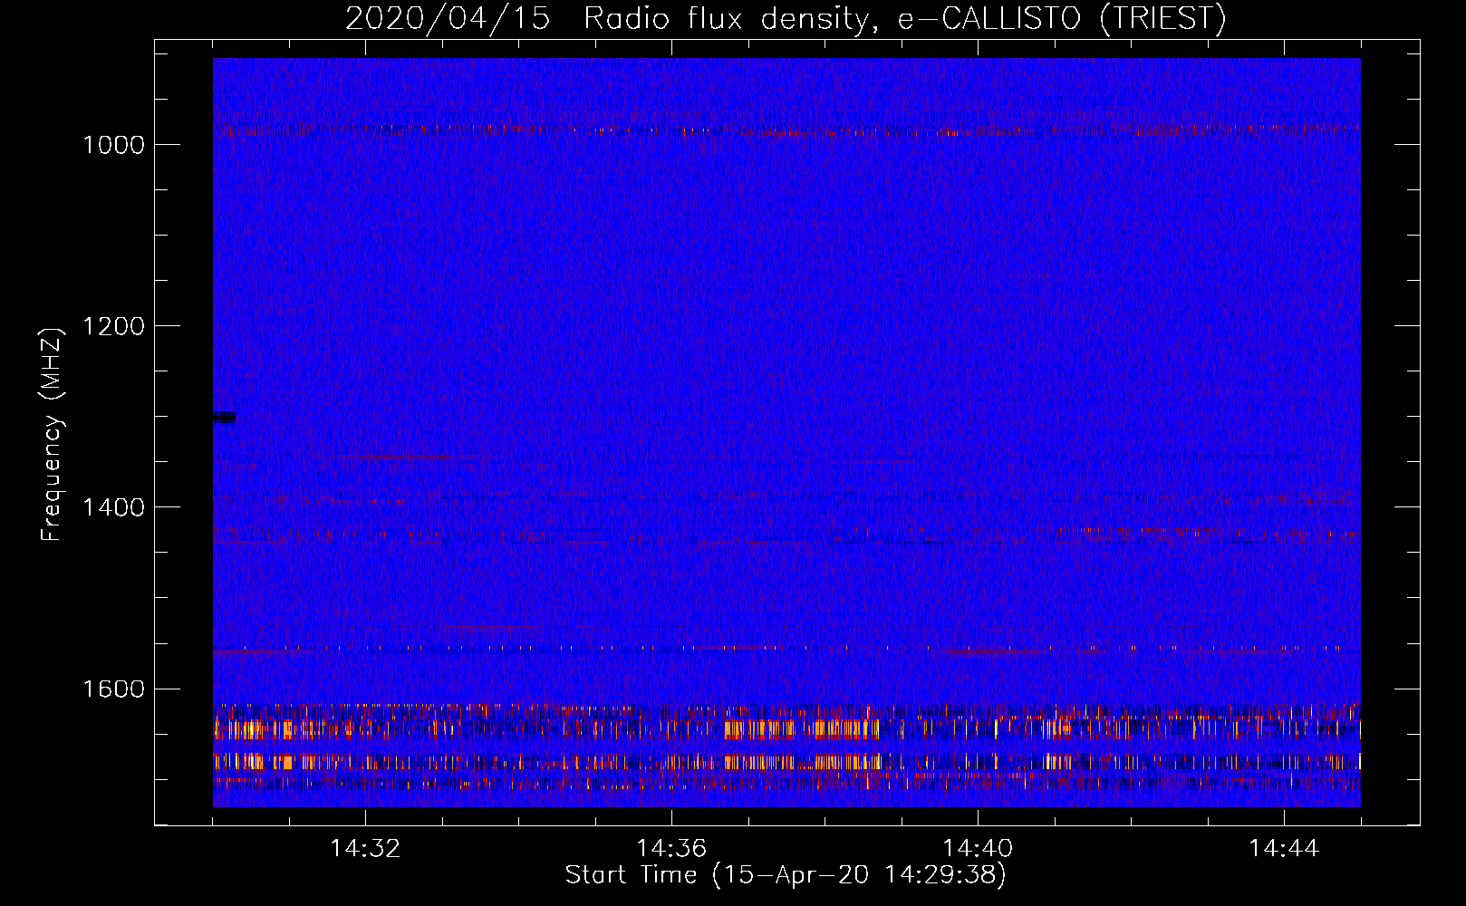Click the plot title '2020/04/15 Radio flux density, e-CALLISTO (TRIEST)'
Image resolution: width=1466 pixels, height=906 pixels.
click(x=786, y=18)
